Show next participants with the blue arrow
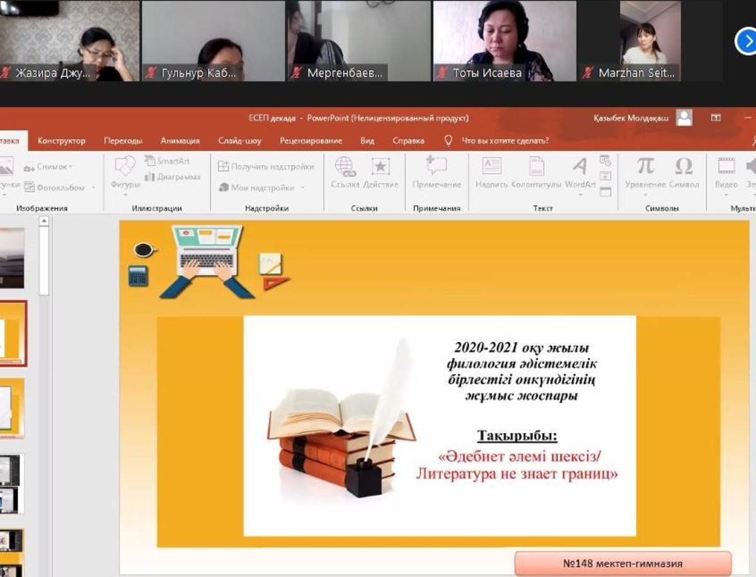756x577 pixels. click(x=746, y=42)
